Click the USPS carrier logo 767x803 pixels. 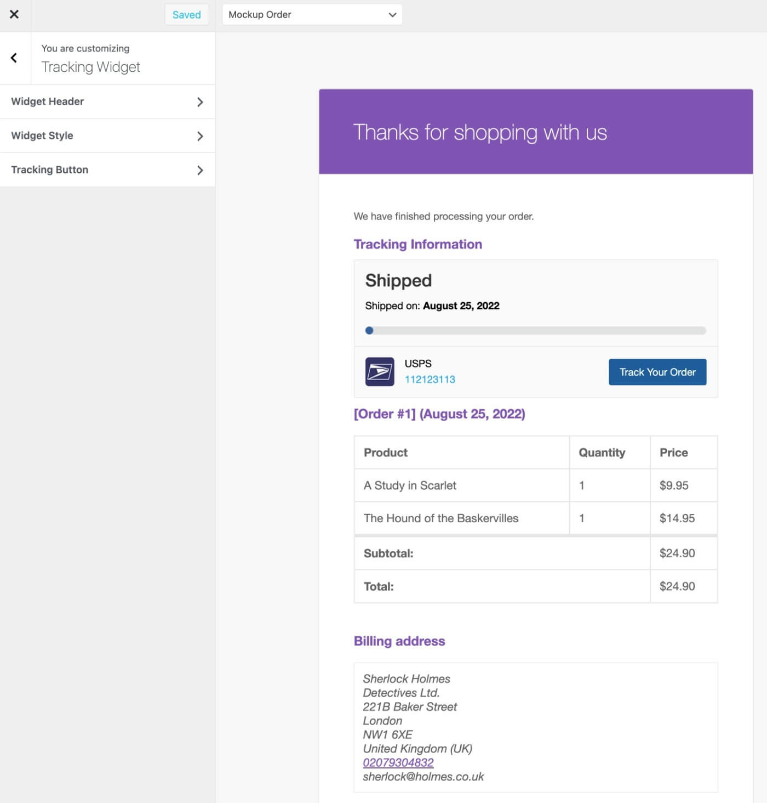380,372
